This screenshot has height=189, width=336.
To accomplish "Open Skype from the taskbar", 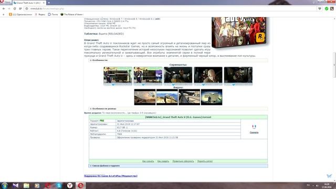I will (x=59, y=185).
